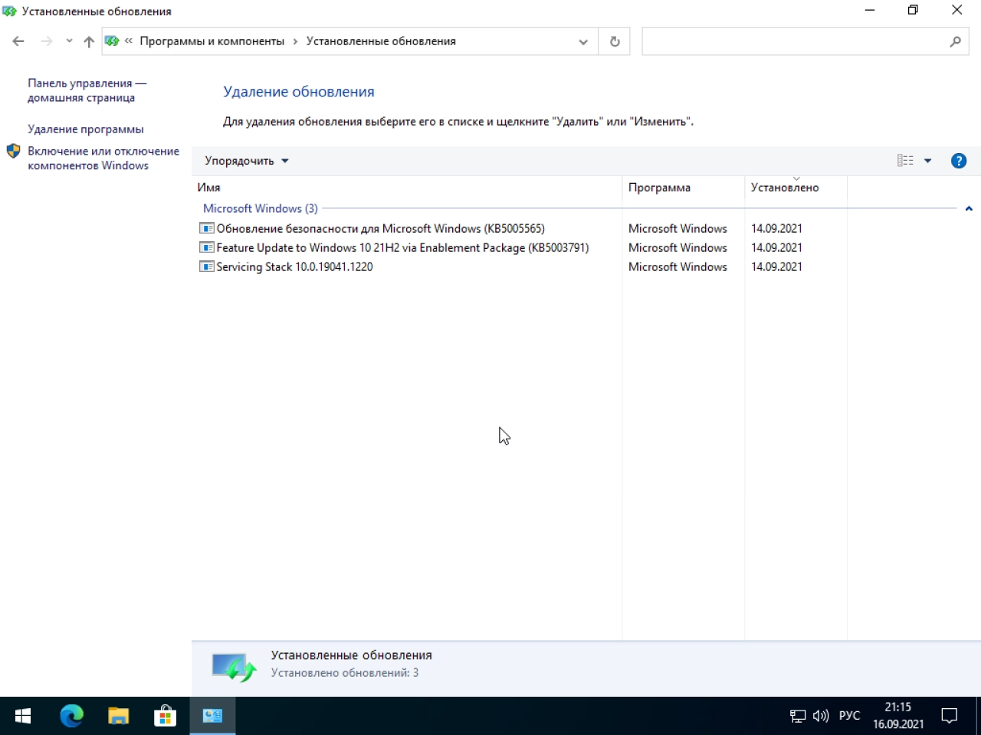Open the notification center icon
The image size is (981, 735).
(x=950, y=716)
